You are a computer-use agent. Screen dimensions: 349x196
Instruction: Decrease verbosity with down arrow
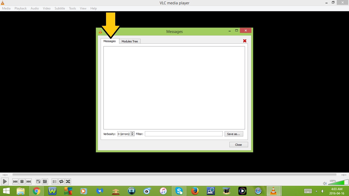(132, 135)
